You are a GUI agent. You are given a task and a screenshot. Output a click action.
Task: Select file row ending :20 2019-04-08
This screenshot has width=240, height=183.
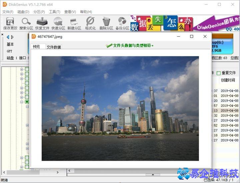click(226, 101)
